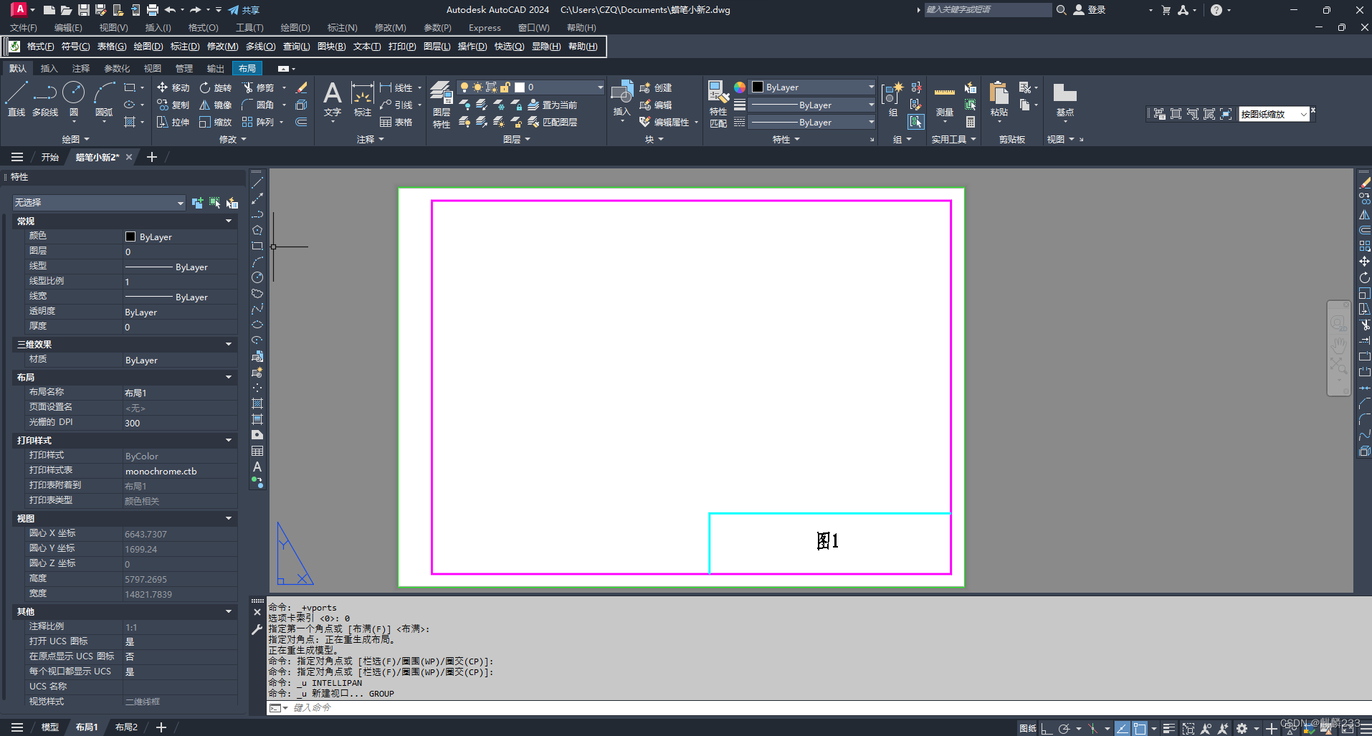The image size is (1372, 736).
Task: Toggle ortho mode in status bar
Action: coord(1047,728)
